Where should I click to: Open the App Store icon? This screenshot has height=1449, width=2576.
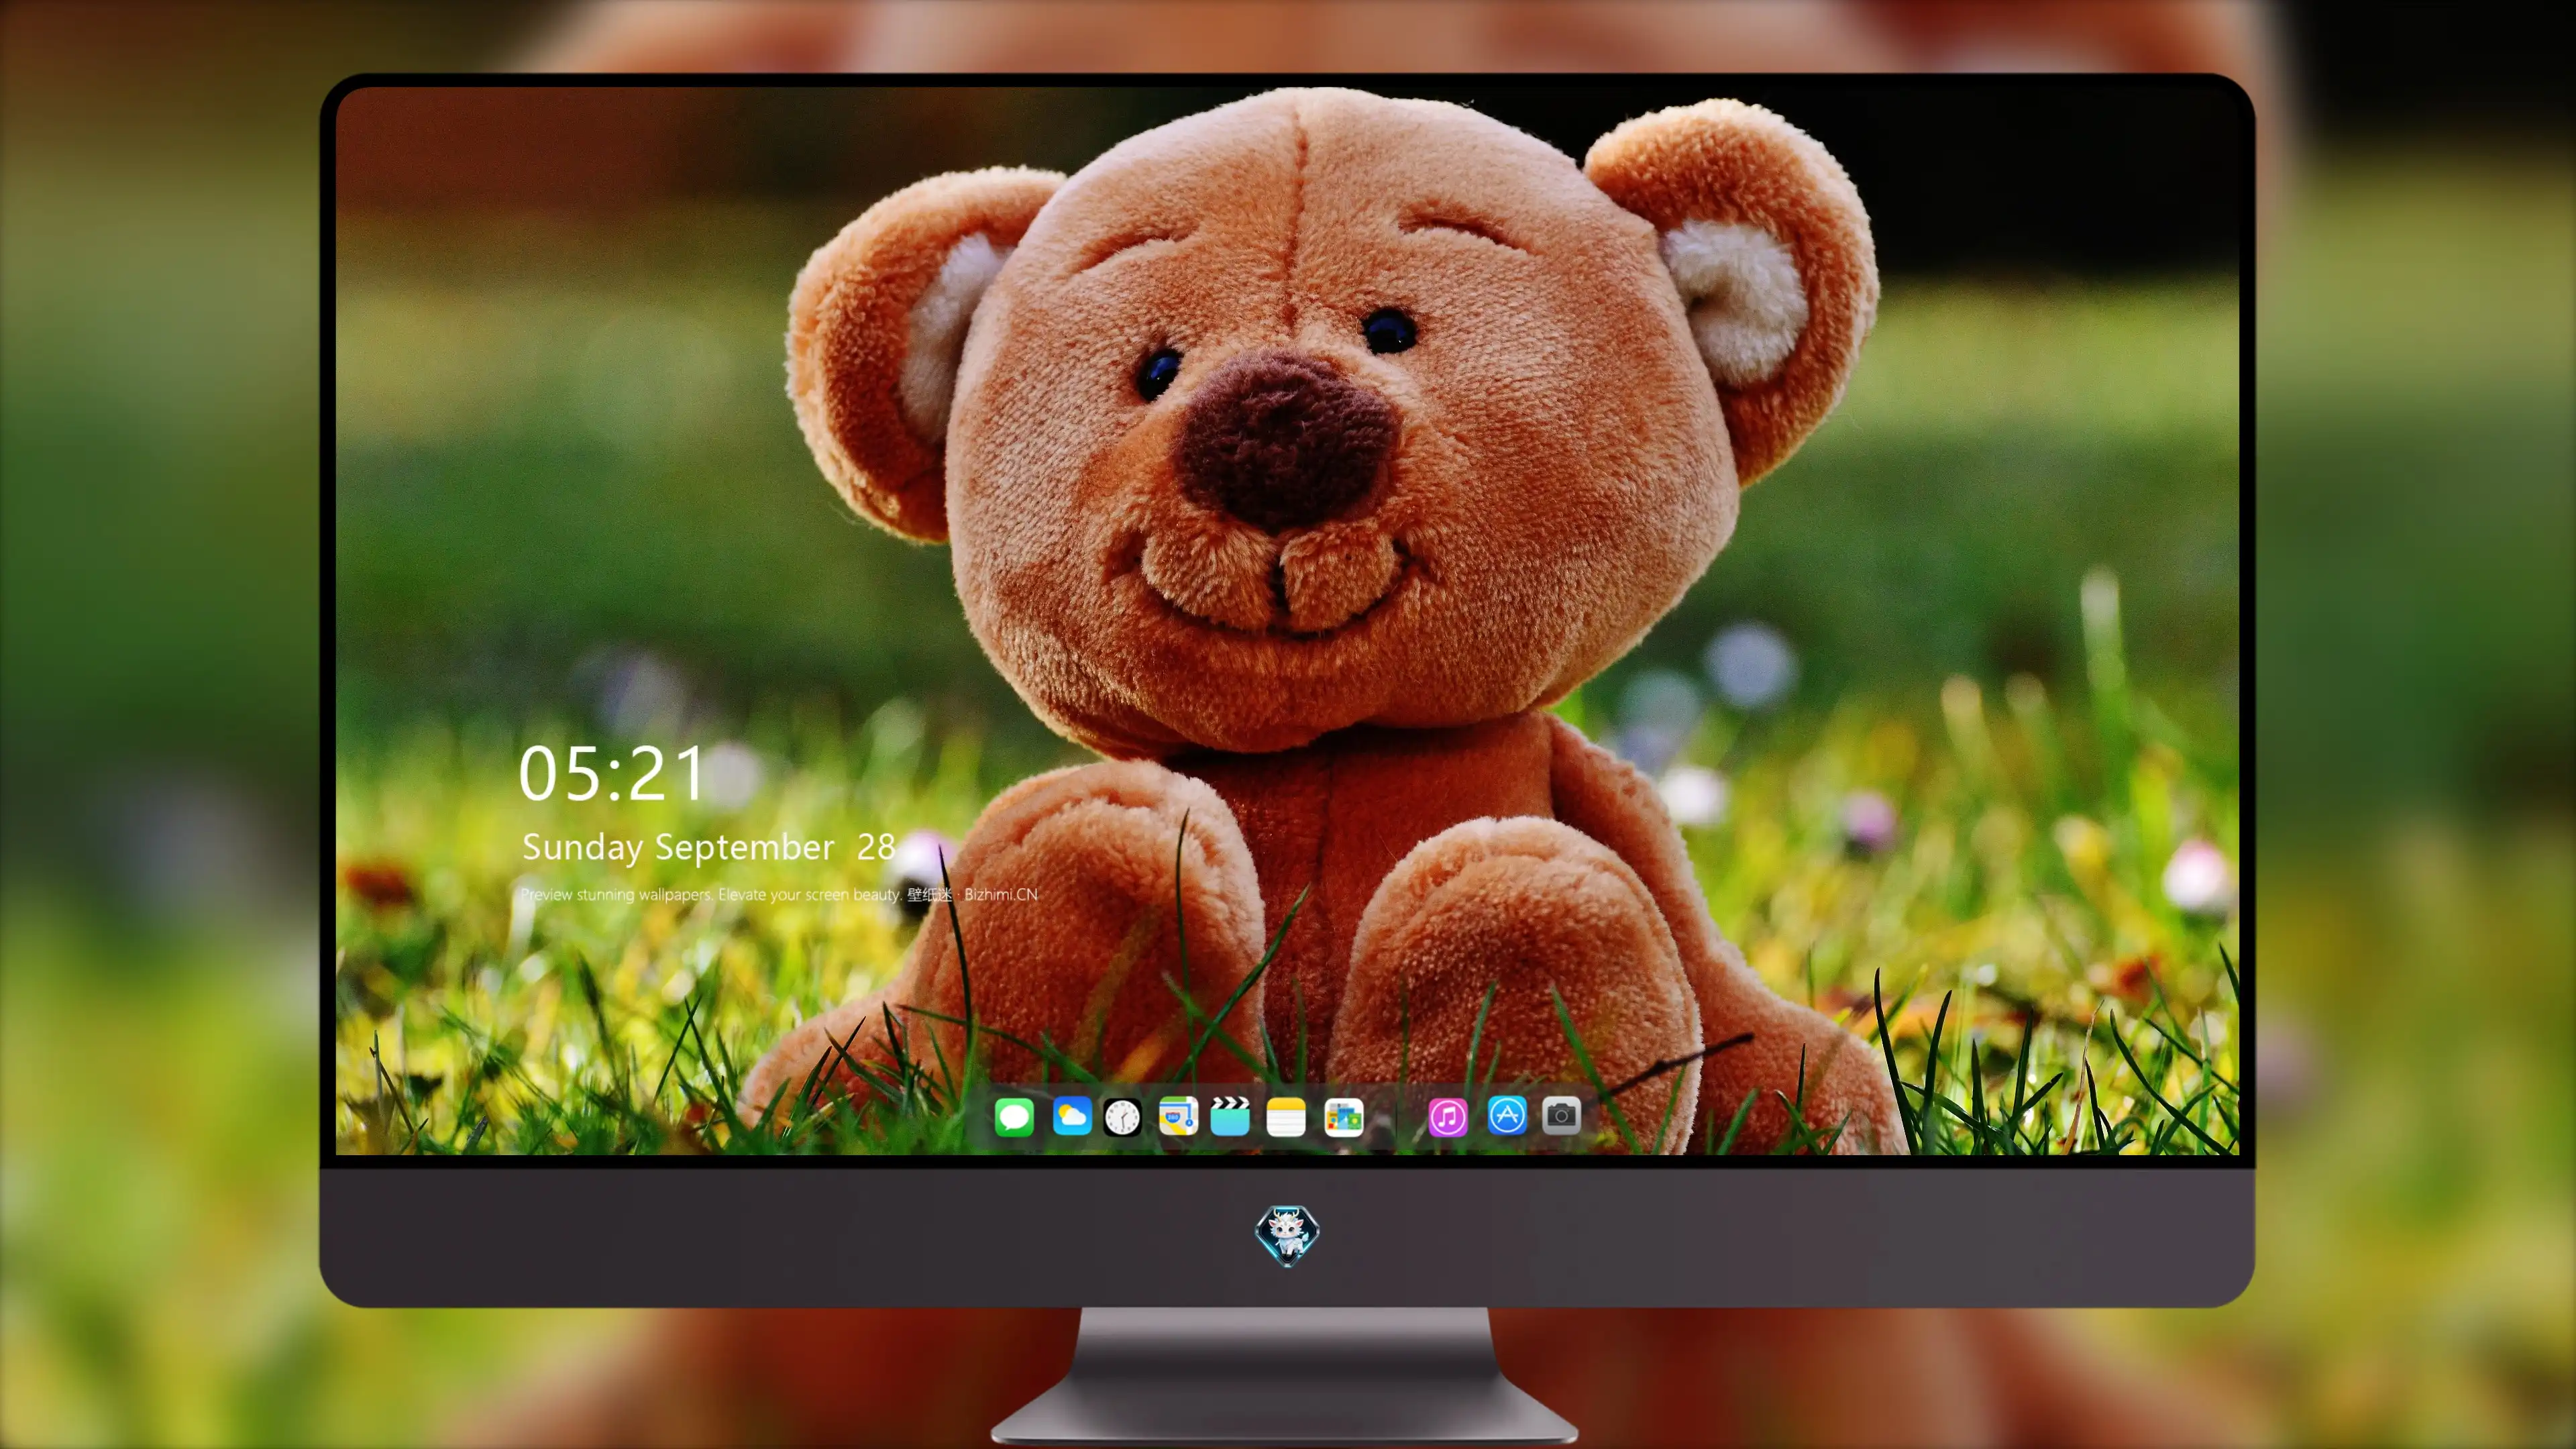coord(1507,1116)
